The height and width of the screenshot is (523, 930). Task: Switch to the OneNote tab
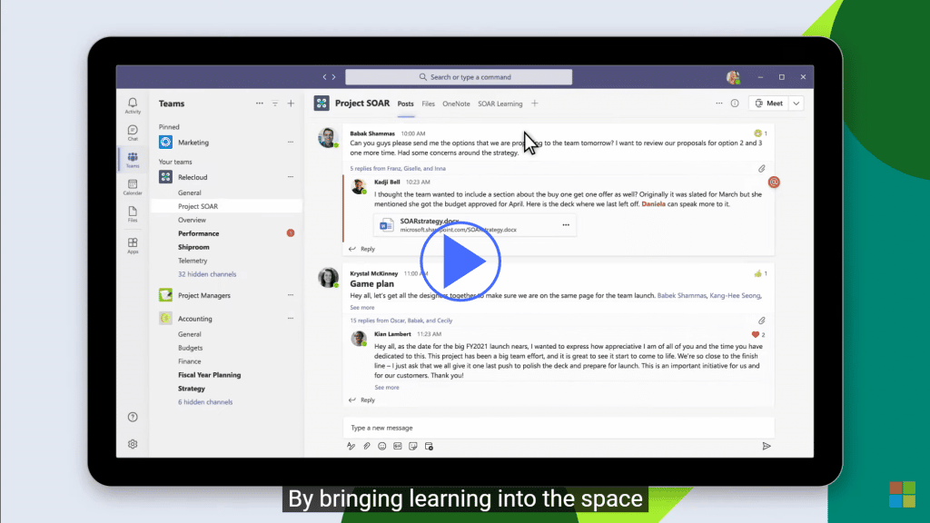coord(456,104)
